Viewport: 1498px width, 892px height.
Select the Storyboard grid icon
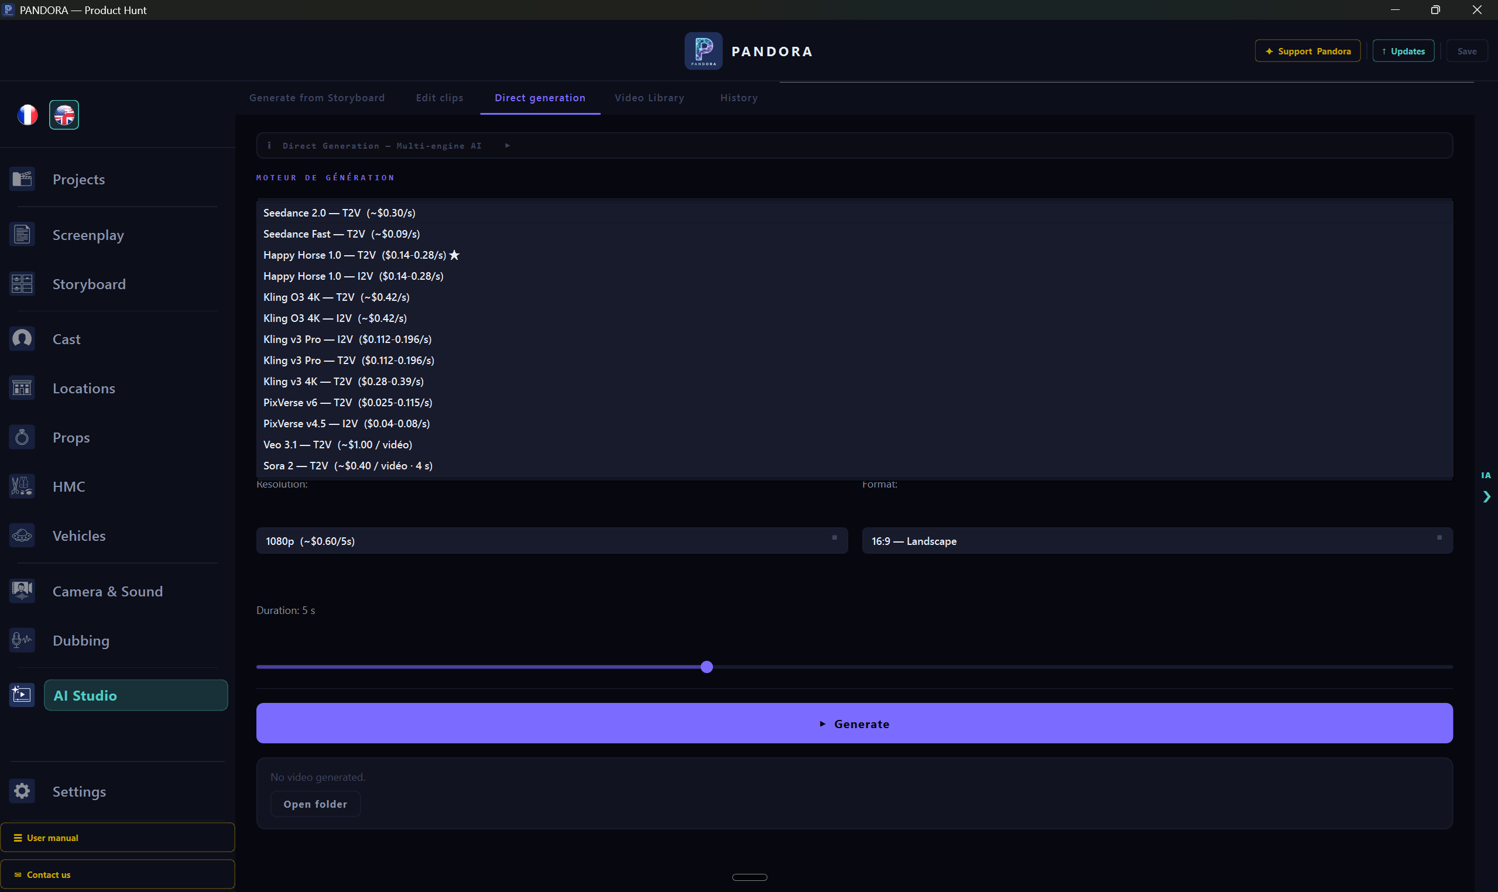tap(22, 284)
